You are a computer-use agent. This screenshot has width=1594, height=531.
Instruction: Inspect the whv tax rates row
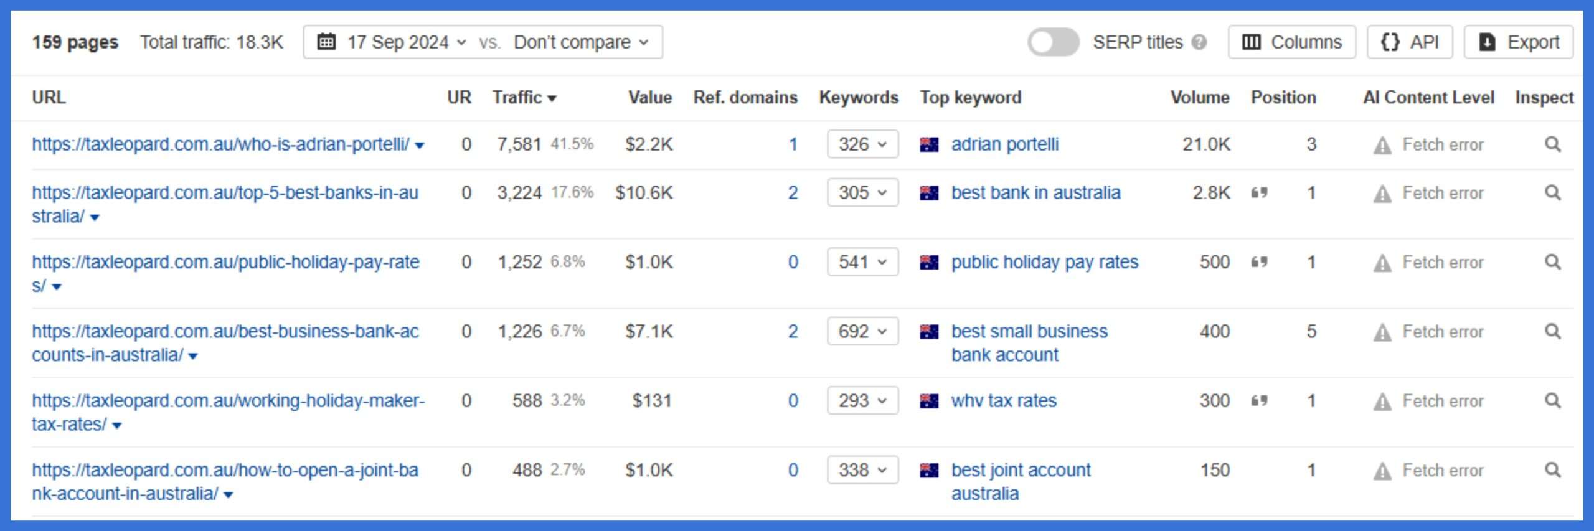point(1553,401)
